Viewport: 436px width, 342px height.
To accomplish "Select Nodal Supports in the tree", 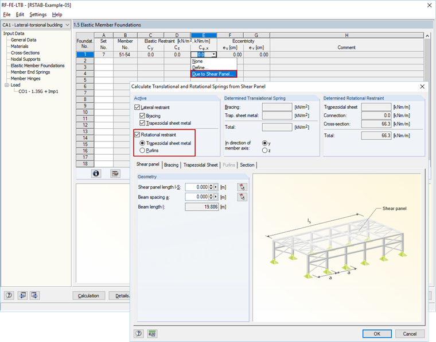I will coord(26,59).
